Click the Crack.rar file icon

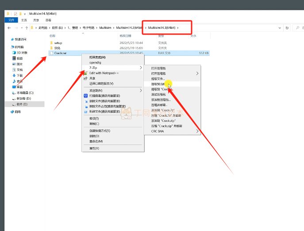[x=51, y=53]
